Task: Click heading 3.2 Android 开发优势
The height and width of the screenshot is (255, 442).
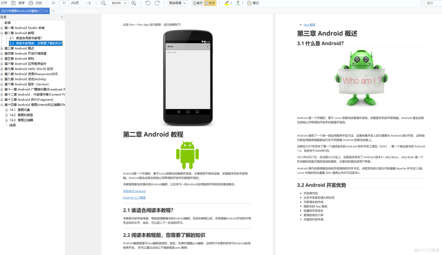Action: (x=321, y=185)
